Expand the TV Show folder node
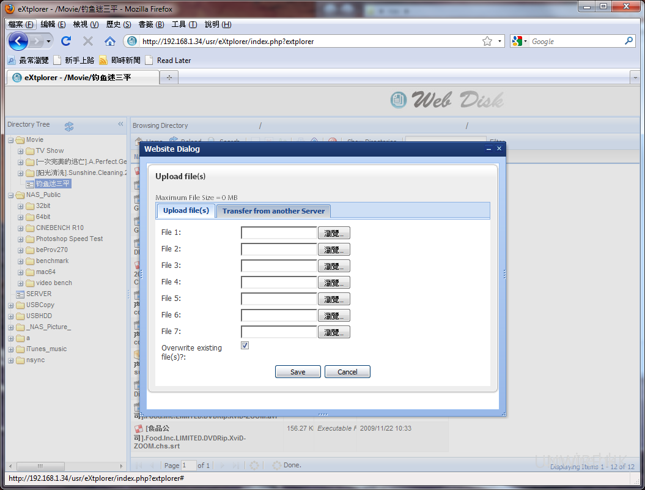Screen dimensions: 645x490 click(21, 151)
